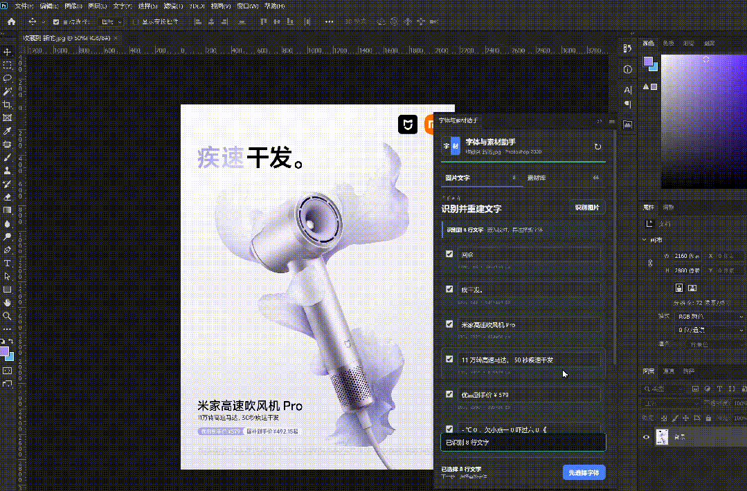Select the Pen tool
This screenshot has height=491, width=747.
click(7, 250)
